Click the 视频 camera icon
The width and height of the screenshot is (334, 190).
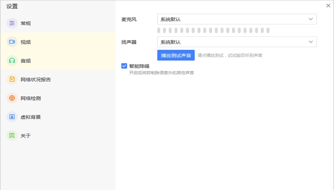click(12, 42)
